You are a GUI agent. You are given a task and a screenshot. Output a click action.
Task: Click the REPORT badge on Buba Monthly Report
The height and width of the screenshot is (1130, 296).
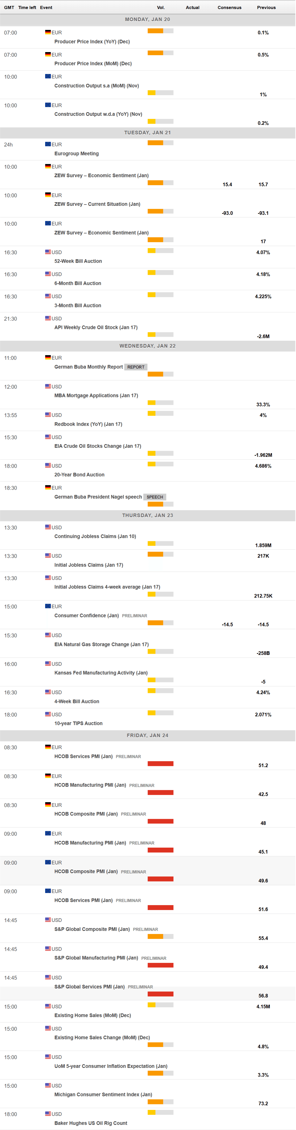click(136, 367)
